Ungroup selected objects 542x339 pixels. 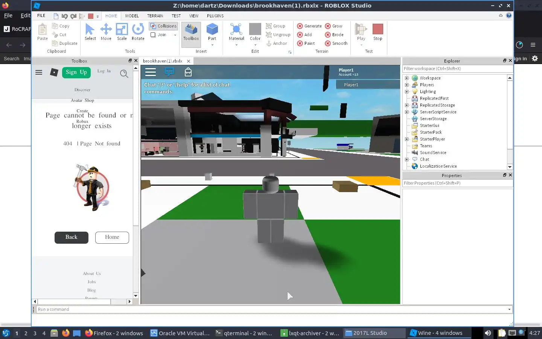pyautogui.click(x=278, y=35)
